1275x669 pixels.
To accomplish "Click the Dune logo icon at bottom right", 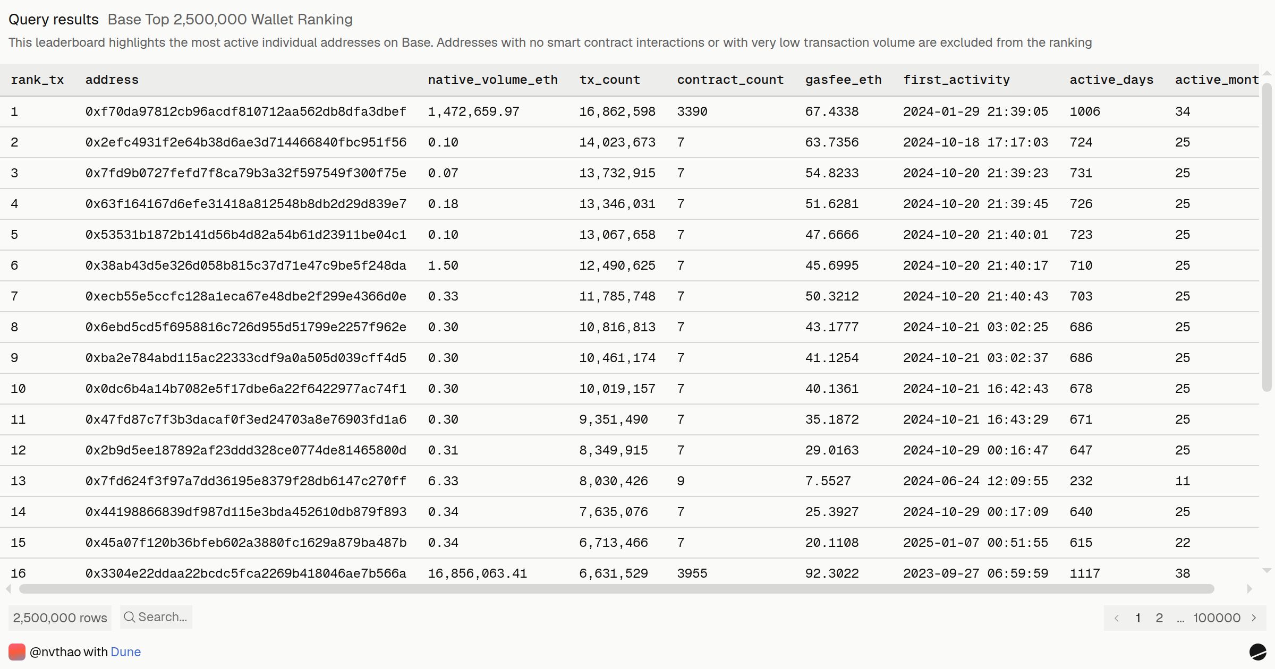I will (x=1257, y=651).
